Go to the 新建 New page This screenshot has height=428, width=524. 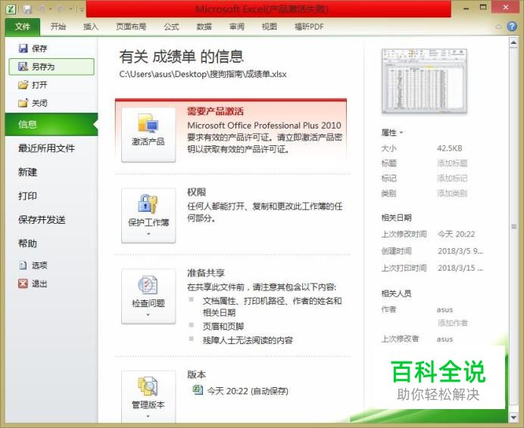[x=28, y=172]
